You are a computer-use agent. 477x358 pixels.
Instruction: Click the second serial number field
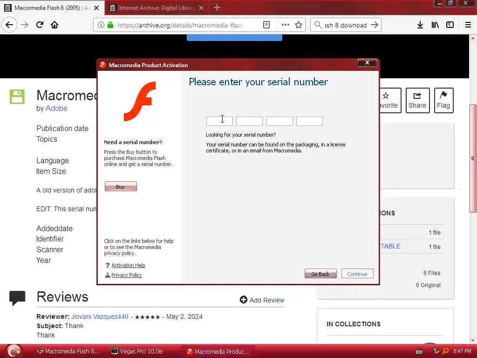[x=249, y=121]
